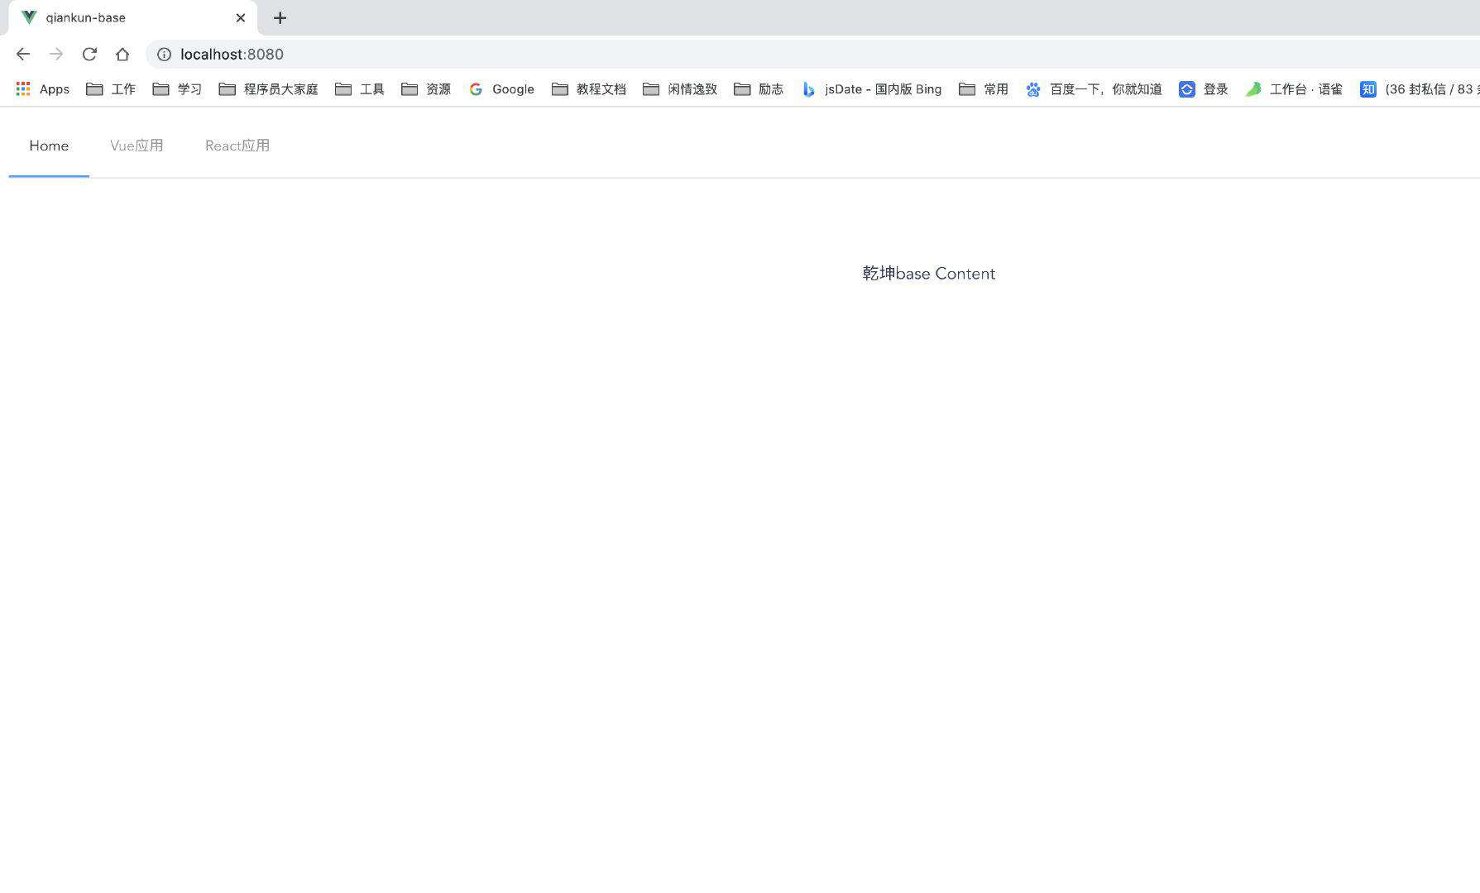
Task: View site information icon in address bar
Action: click(164, 54)
